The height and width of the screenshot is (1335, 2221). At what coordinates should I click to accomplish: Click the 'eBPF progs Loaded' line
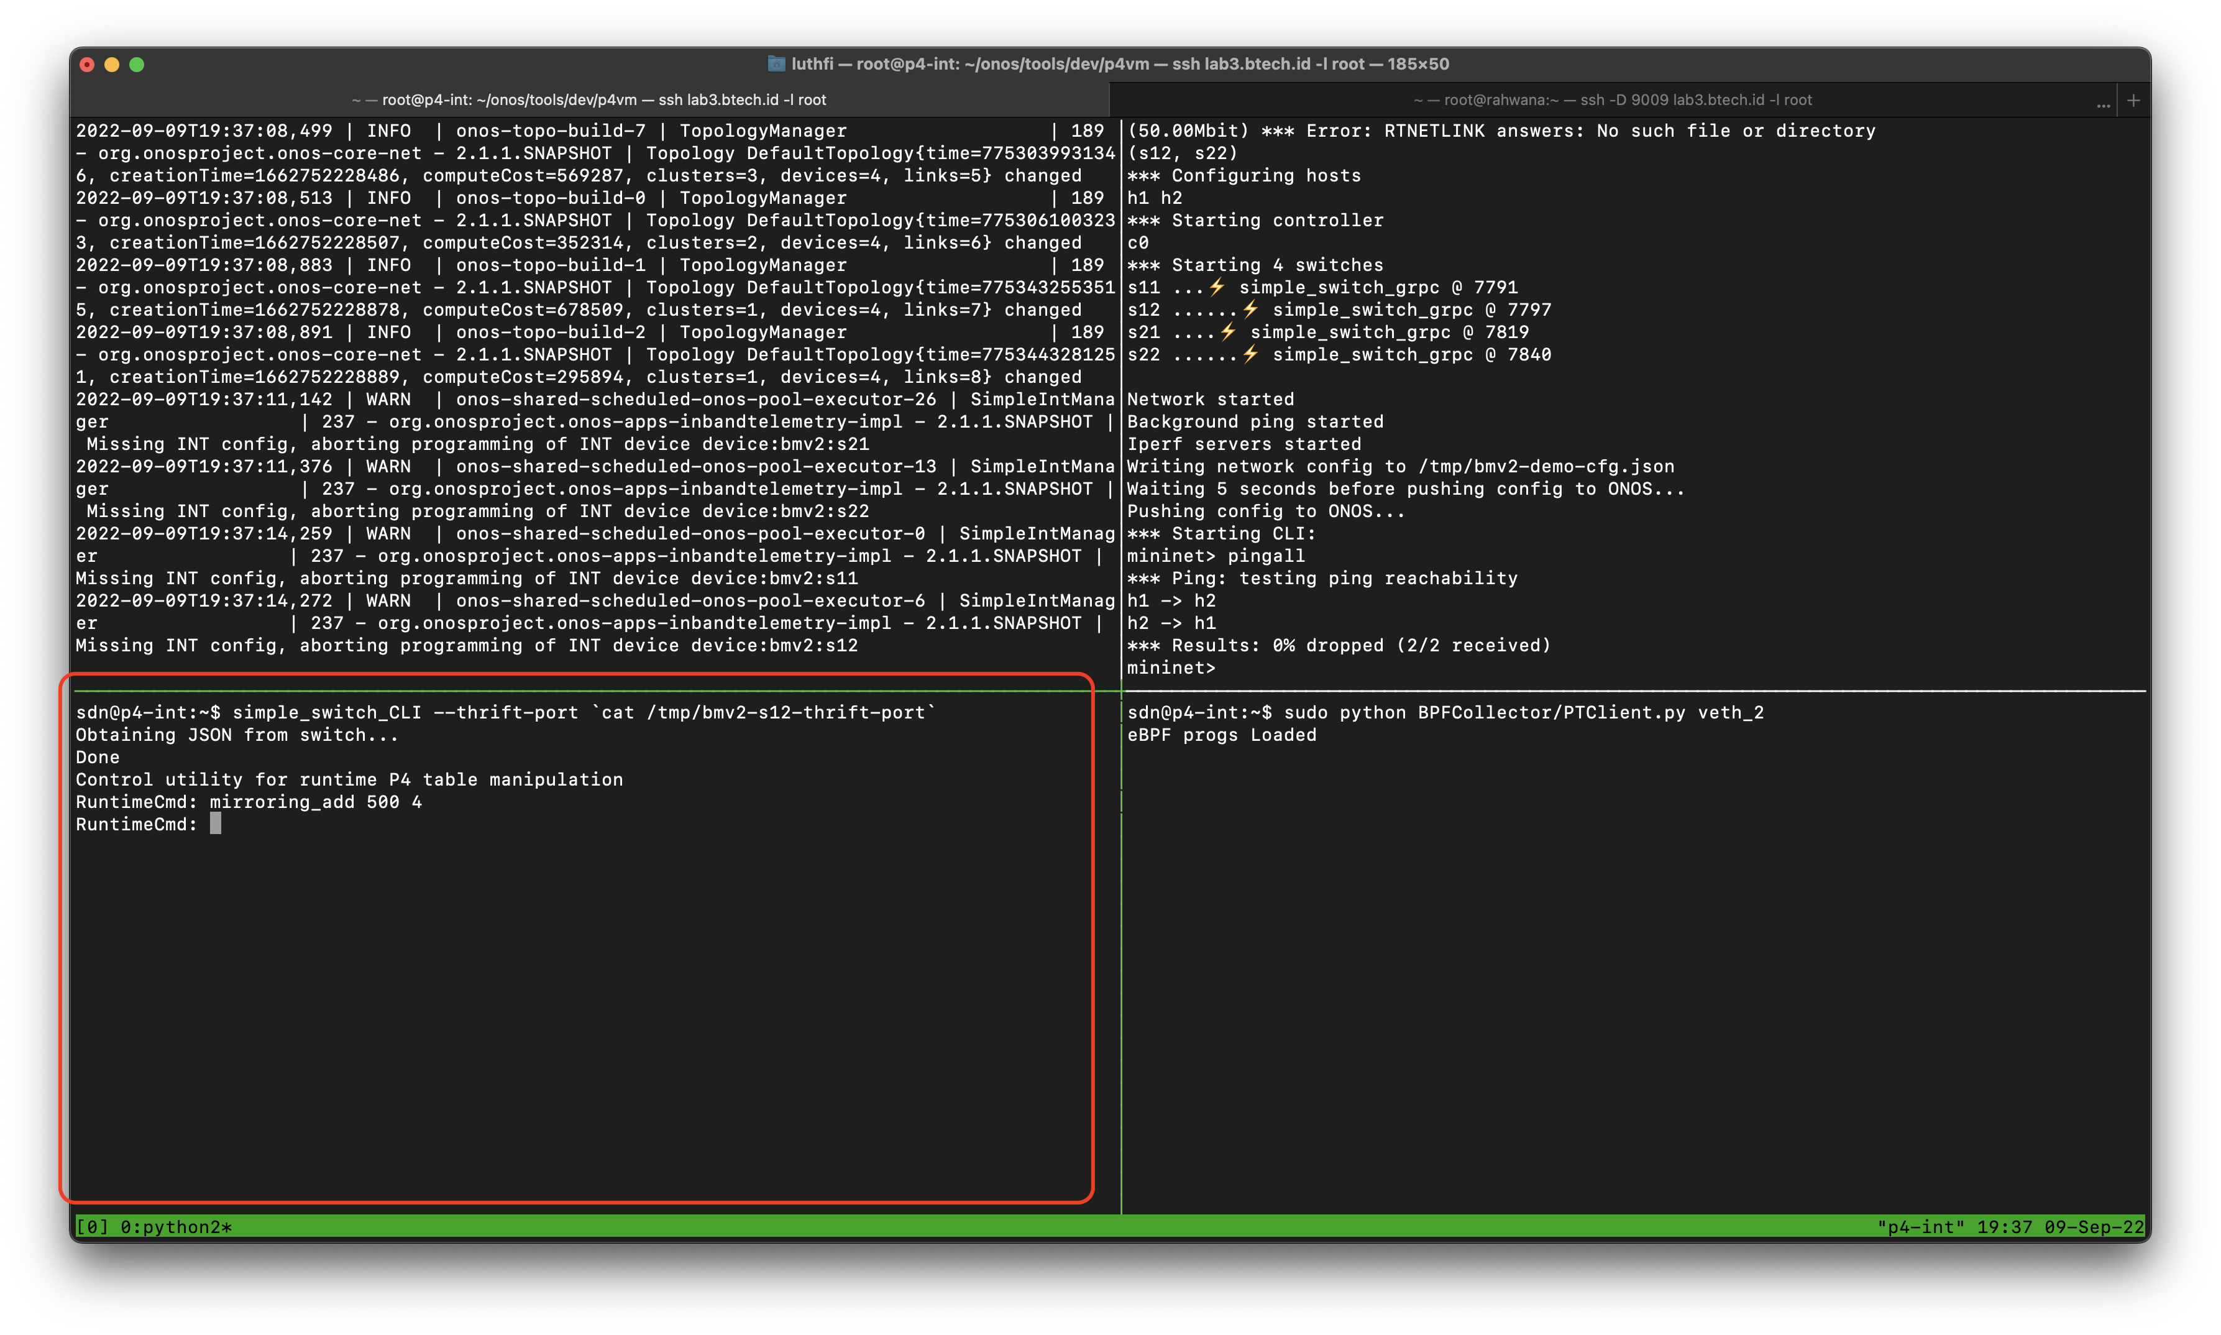(1221, 735)
